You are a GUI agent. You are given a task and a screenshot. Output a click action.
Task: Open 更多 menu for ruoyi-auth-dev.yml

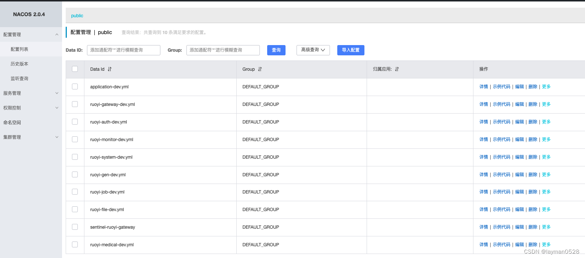pyautogui.click(x=546, y=122)
